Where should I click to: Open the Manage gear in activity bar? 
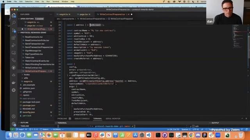tap(14, 124)
